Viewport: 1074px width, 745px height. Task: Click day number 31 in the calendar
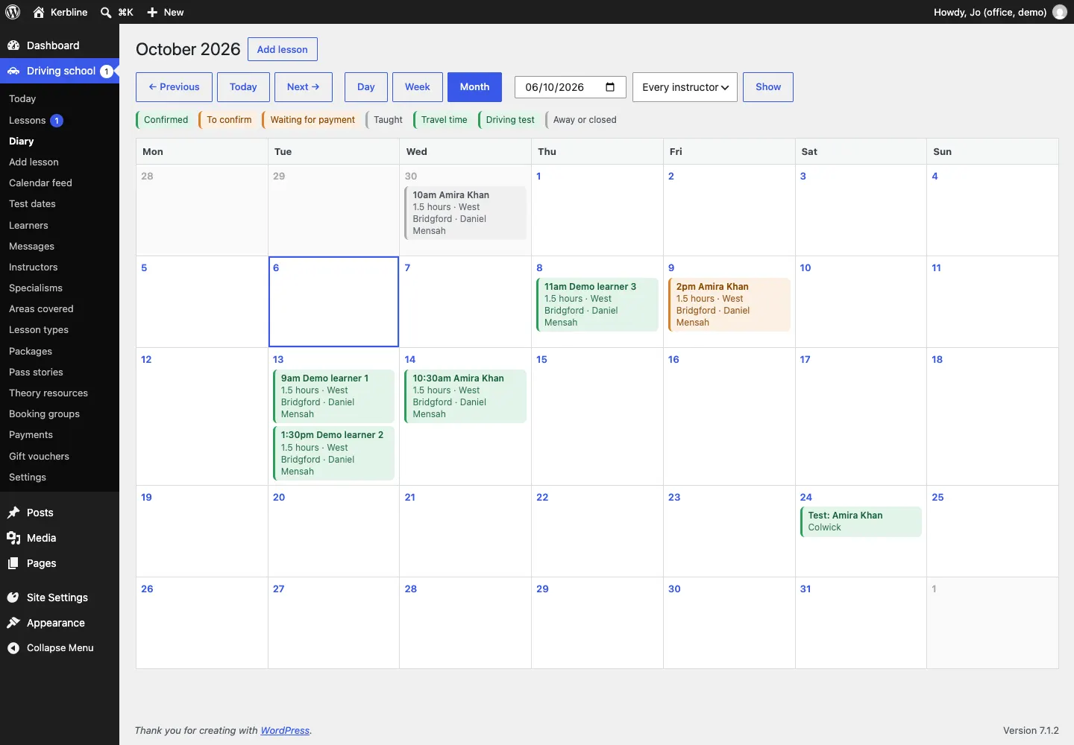805,589
